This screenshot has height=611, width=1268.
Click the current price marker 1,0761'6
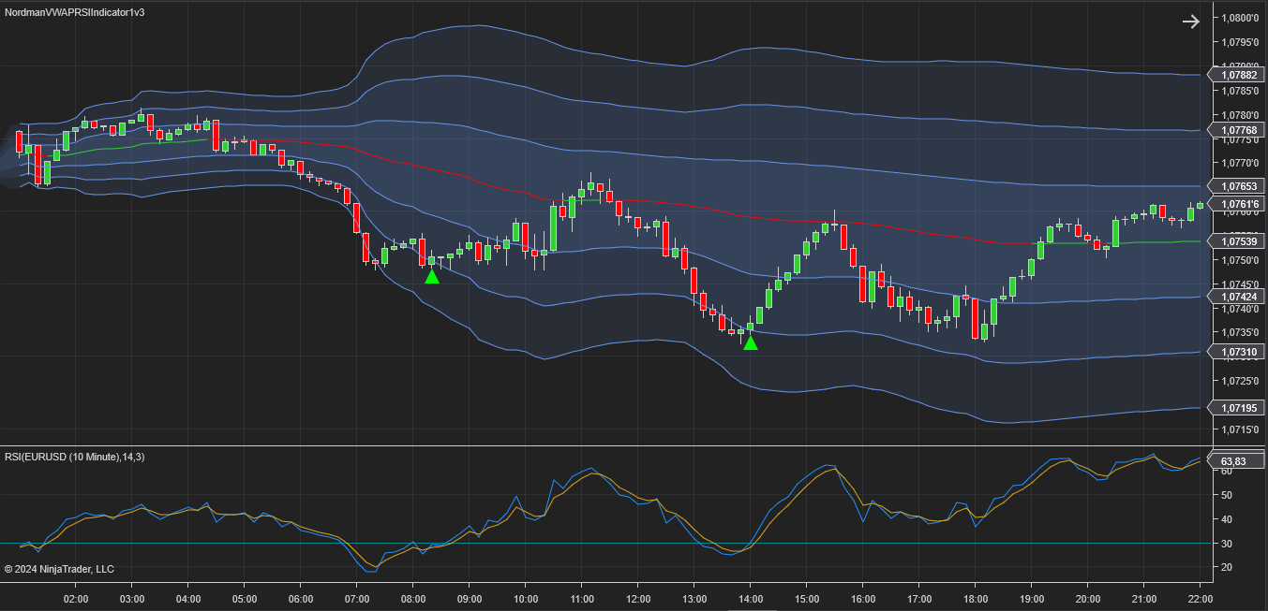1237,204
